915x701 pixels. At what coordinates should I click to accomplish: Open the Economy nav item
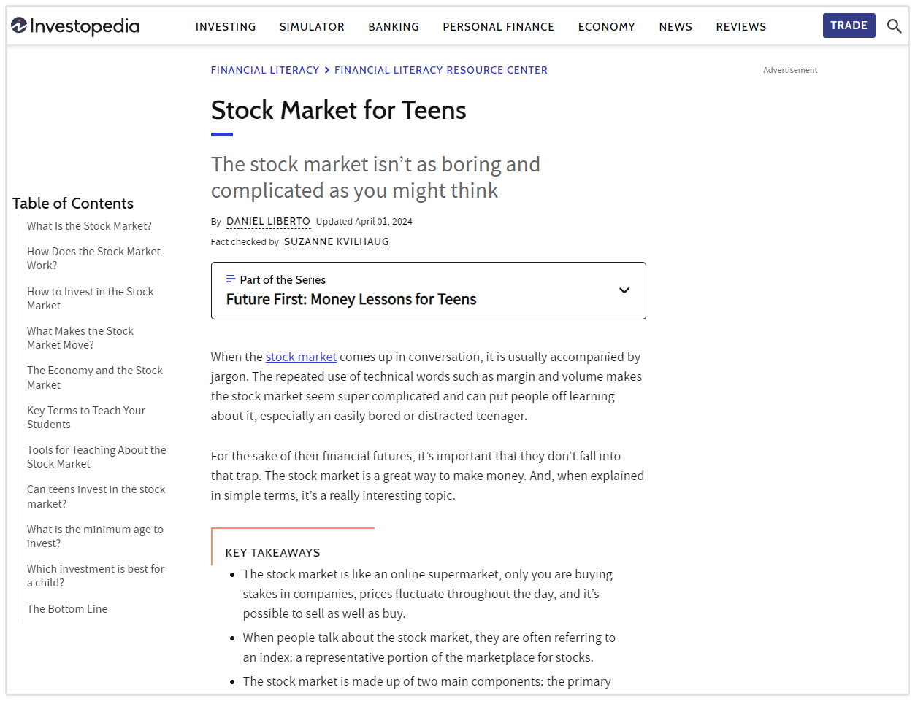pyautogui.click(x=606, y=27)
